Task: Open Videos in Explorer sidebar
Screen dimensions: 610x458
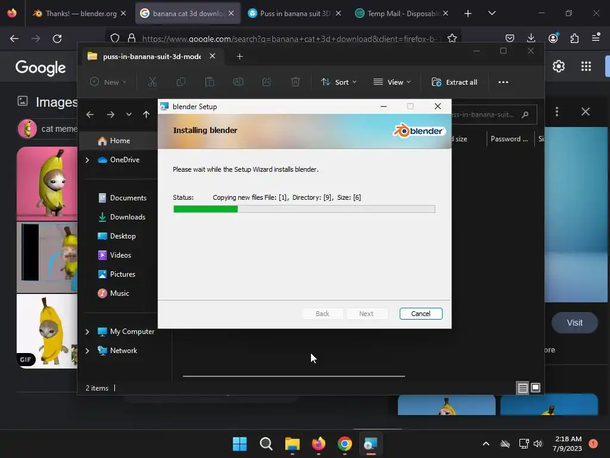Action: pyautogui.click(x=114, y=255)
